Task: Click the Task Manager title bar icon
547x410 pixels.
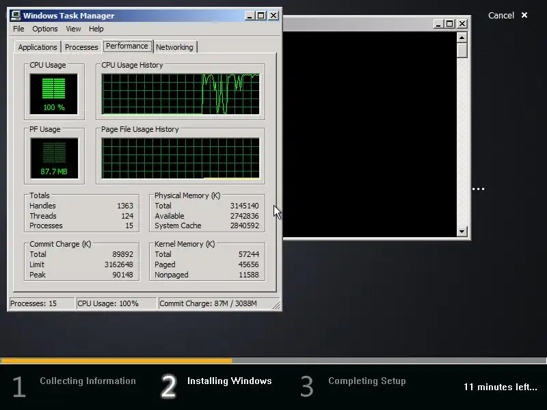Action: [x=16, y=15]
